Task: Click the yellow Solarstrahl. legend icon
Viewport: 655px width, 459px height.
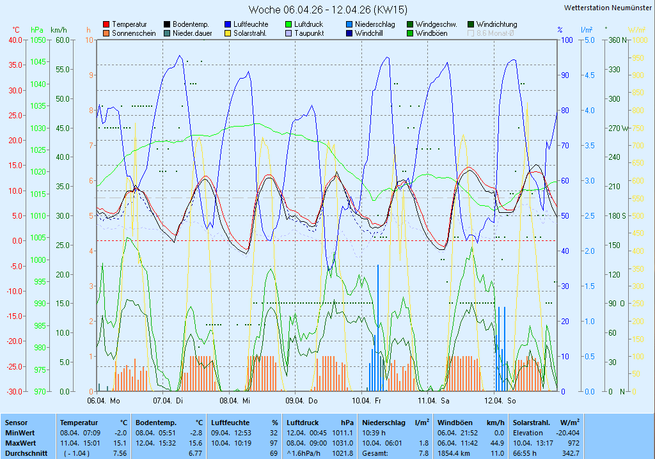Action: [228, 33]
